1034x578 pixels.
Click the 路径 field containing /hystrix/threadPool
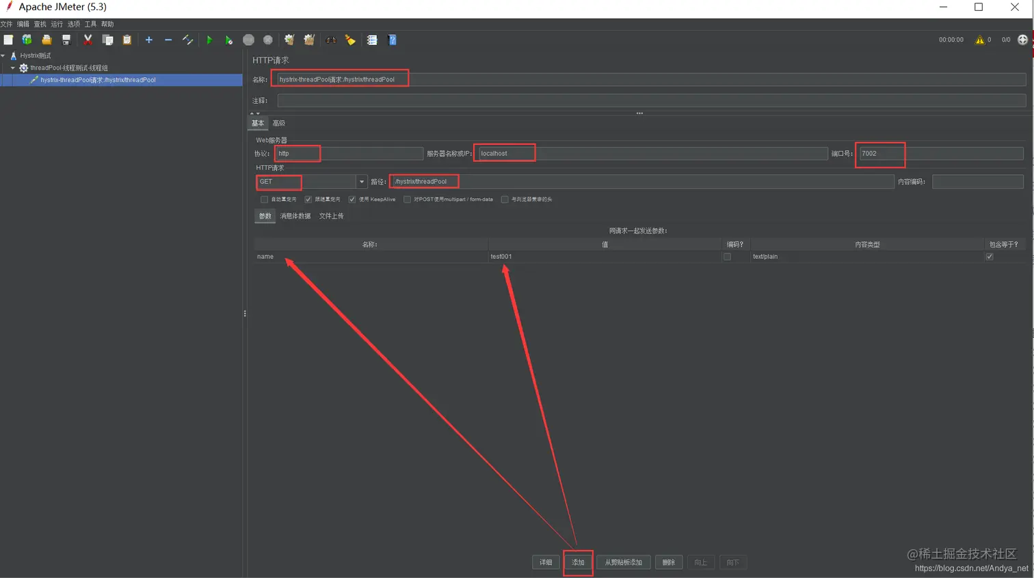pyautogui.click(x=643, y=182)
